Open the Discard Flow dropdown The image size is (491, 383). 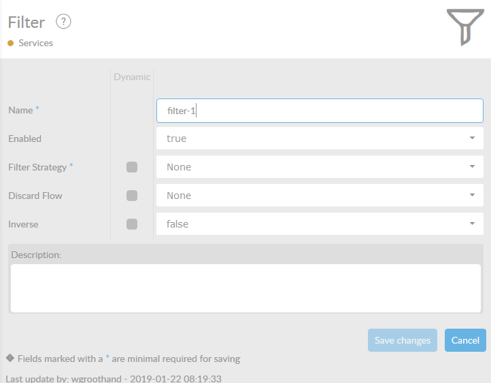coord(320,196)
